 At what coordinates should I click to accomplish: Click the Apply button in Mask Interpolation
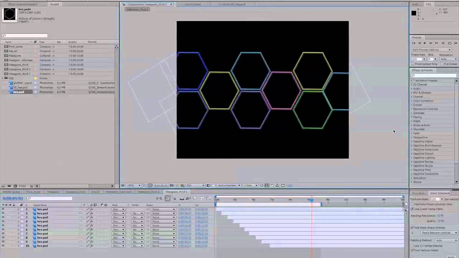click(x=451, y=257)
